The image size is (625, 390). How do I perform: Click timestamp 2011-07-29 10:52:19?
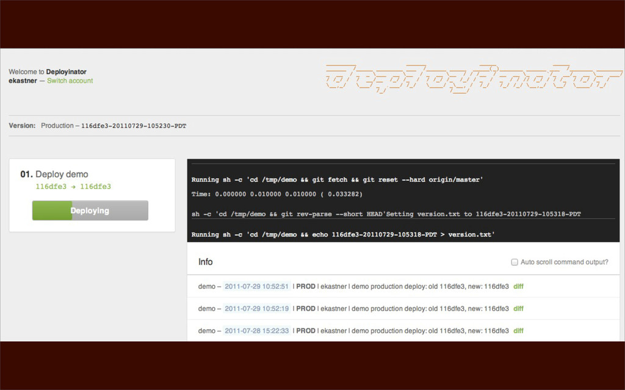coord(257,308)
